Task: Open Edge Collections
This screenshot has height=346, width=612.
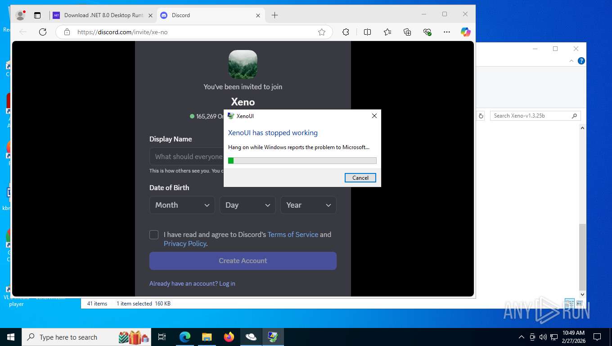Action: coord(407,32)
